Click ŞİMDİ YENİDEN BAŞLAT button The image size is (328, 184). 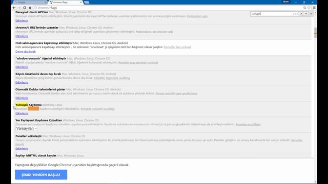coord(41,175)
